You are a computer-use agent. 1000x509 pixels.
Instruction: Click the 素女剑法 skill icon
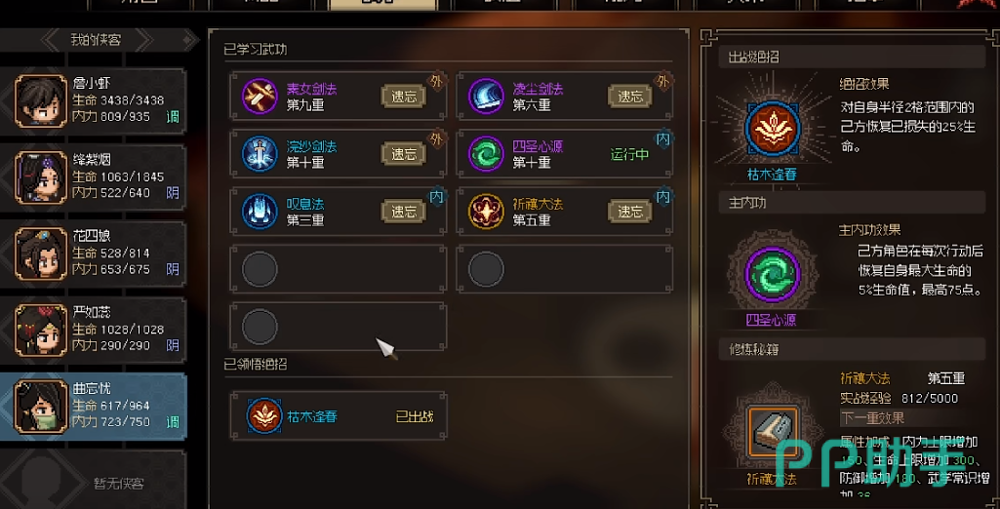[260, 97]
